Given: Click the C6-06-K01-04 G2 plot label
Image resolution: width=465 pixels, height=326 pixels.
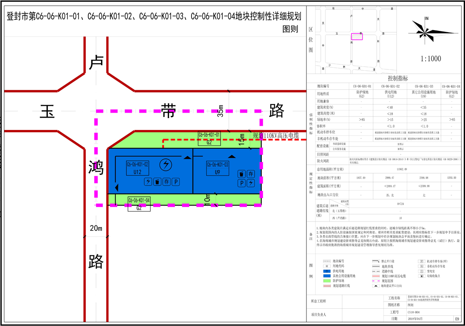Looking at the screenshot, I should point(139,203).
